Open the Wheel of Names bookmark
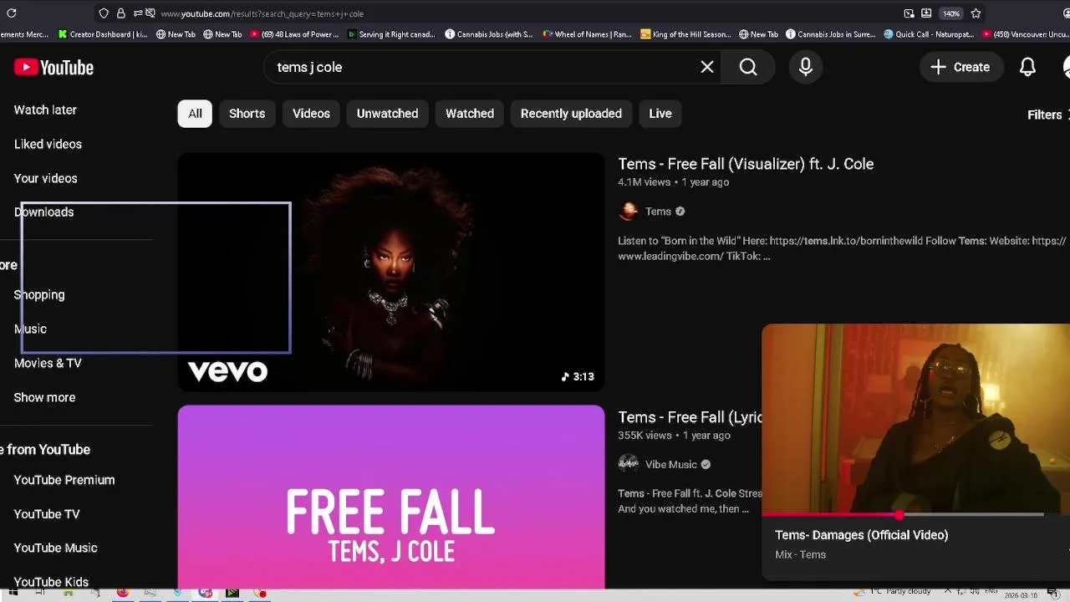The height and width of the screenshot is (602, 1070). coord(588,34)
